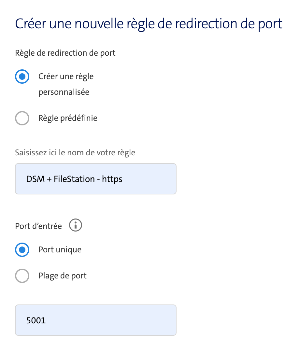Switch to the 'Plage de port' radio option
Screen dimensions: 299x353
pos(22,276)
